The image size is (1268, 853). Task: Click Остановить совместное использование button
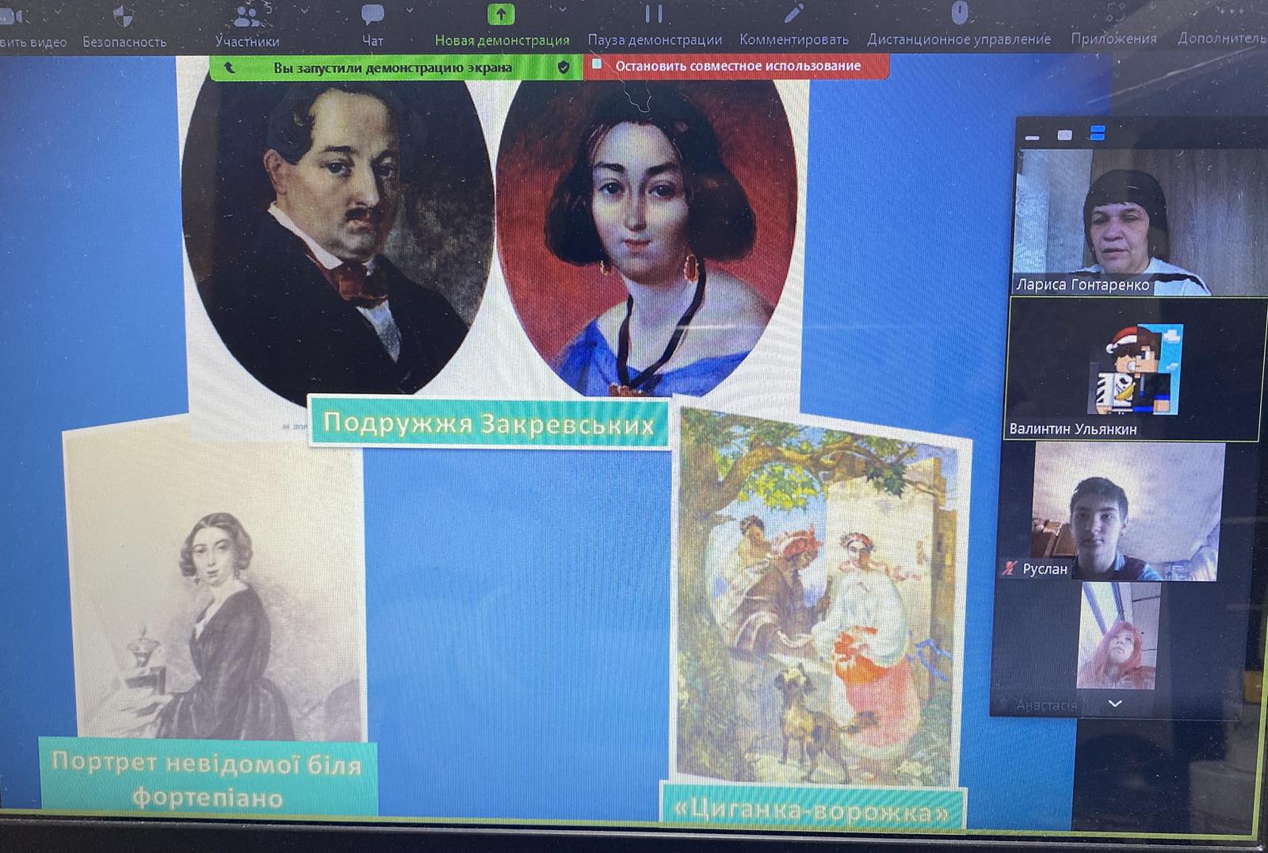pos(737,67)
